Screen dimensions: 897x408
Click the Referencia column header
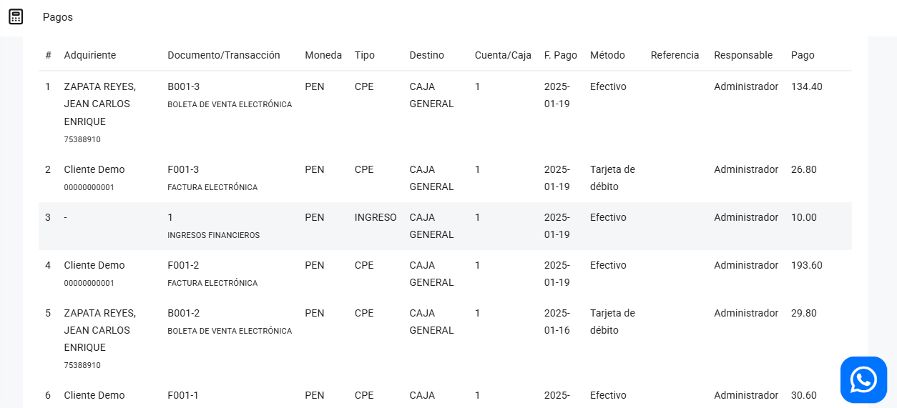click(x=675, y=55)
